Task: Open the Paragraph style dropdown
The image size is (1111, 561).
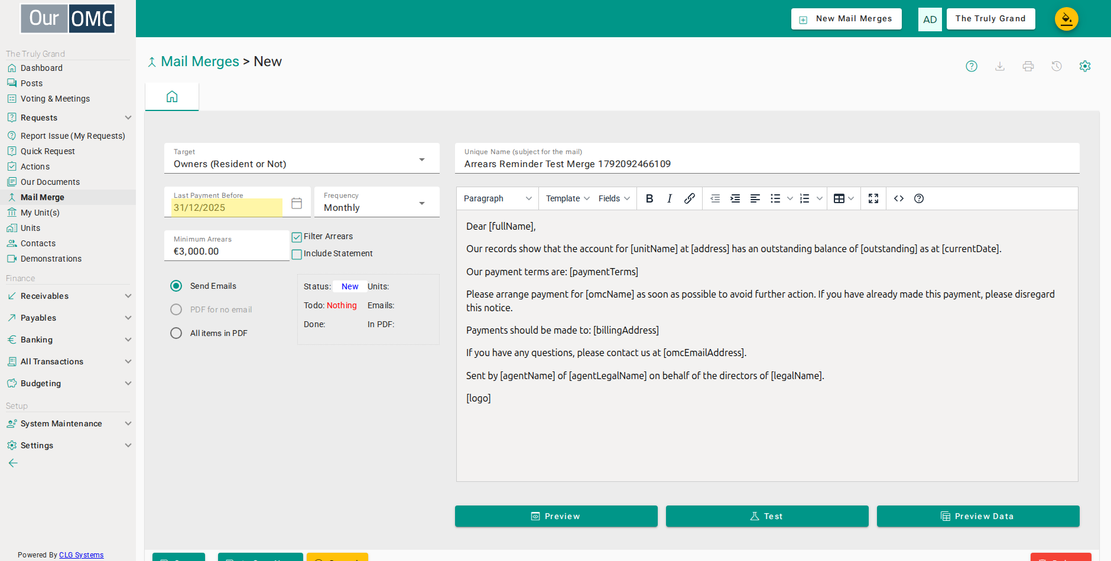Action: [498, 198]
